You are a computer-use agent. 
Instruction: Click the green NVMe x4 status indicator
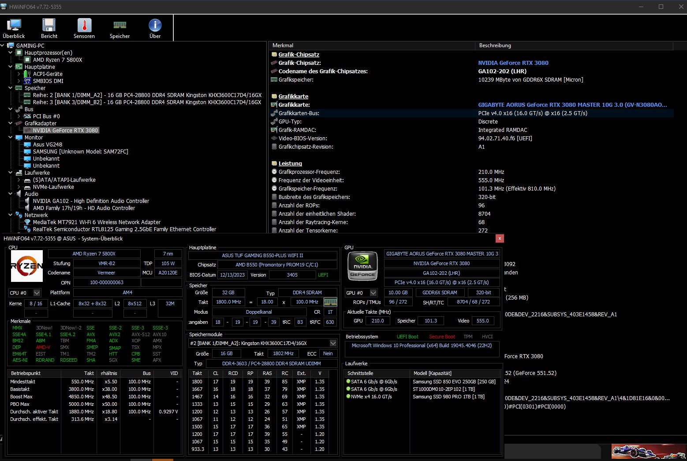click(348, 397)
